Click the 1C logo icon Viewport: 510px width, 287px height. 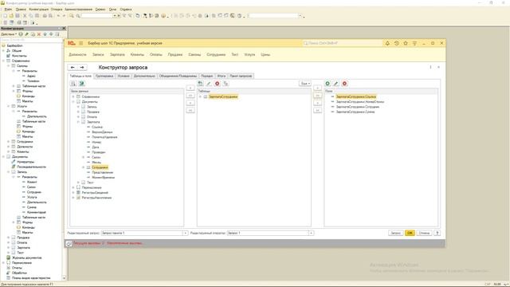[72, 43]
